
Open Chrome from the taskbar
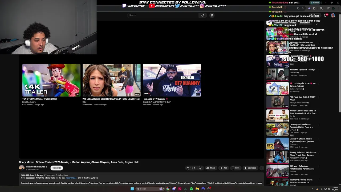[x=168, y=189]
